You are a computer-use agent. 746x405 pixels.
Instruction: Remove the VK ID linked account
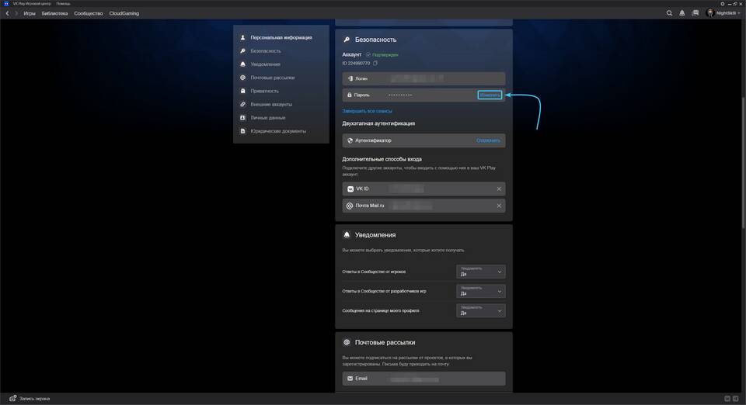point(499,189)
